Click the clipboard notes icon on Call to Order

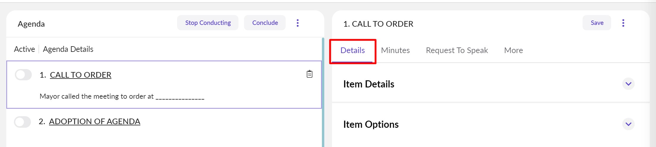click(309, 74)
